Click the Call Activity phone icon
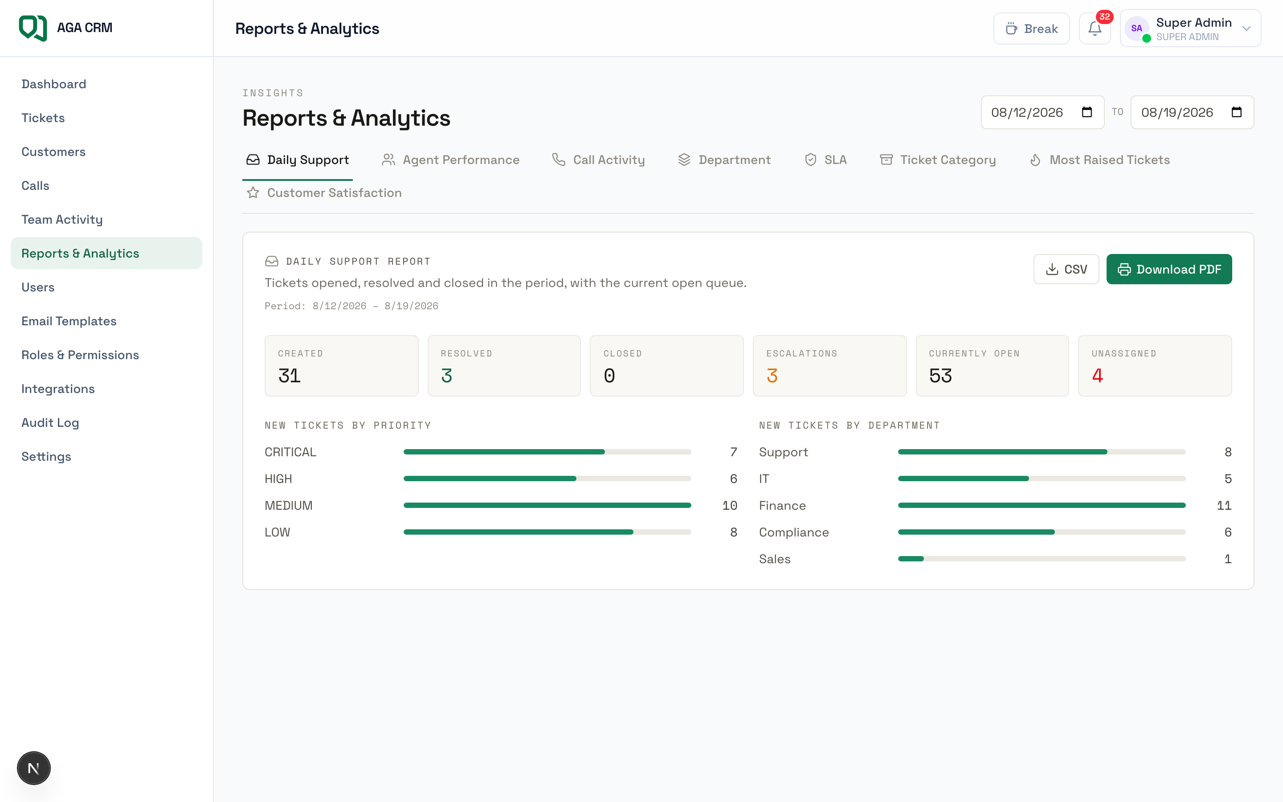The width and height of the screenshot is (1283, 802). click(x=558, y=160)
